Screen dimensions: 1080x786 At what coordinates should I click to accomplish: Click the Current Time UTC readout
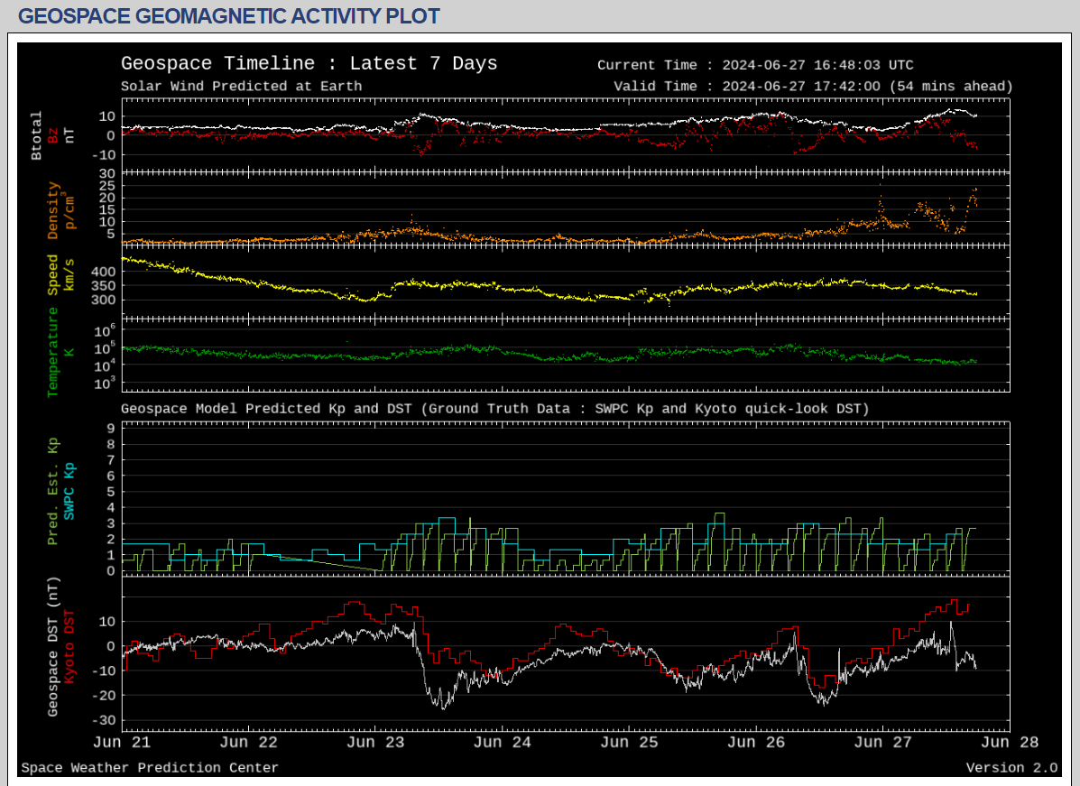(x=755, y=65)
